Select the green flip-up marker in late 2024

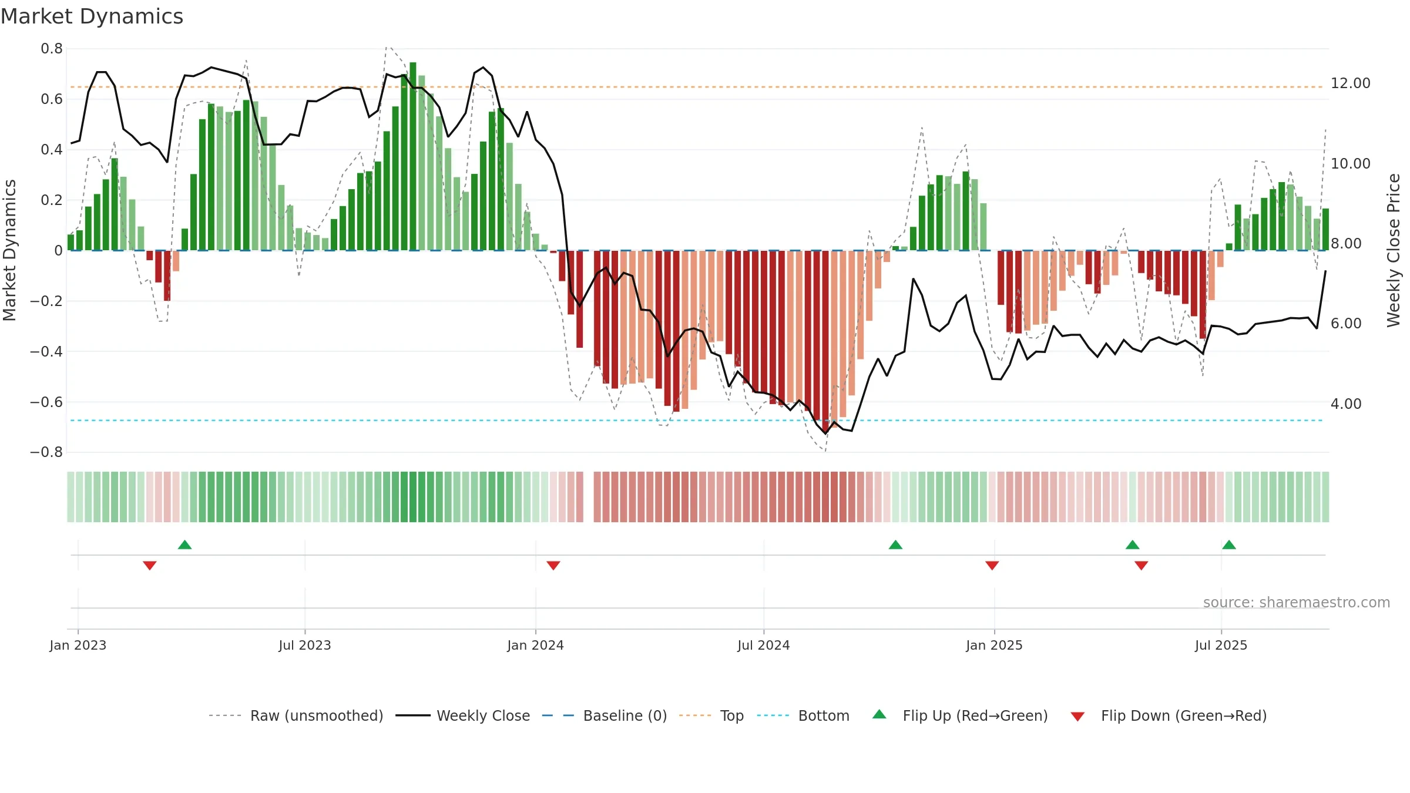point(896,545)
